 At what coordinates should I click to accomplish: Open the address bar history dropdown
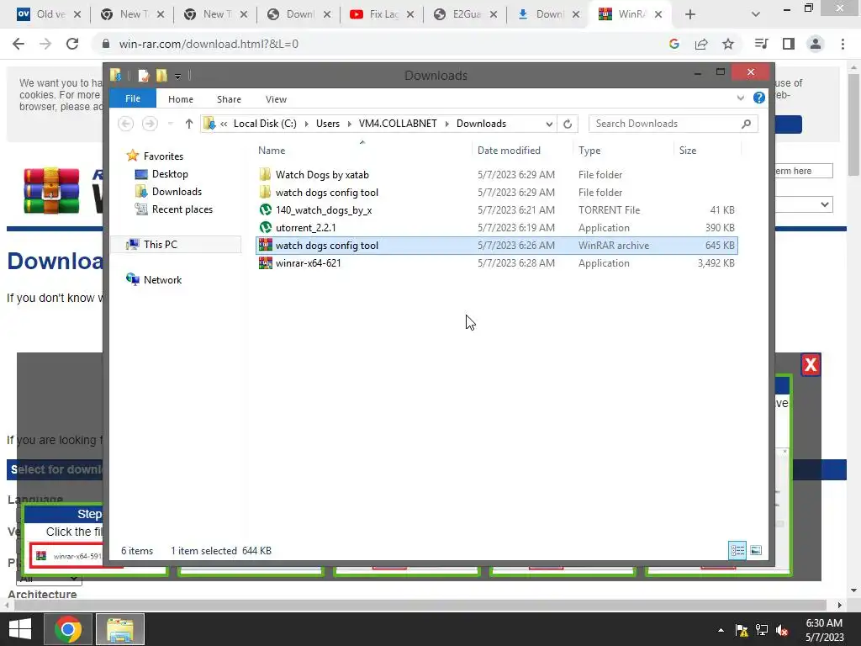[x=548, y=124]
